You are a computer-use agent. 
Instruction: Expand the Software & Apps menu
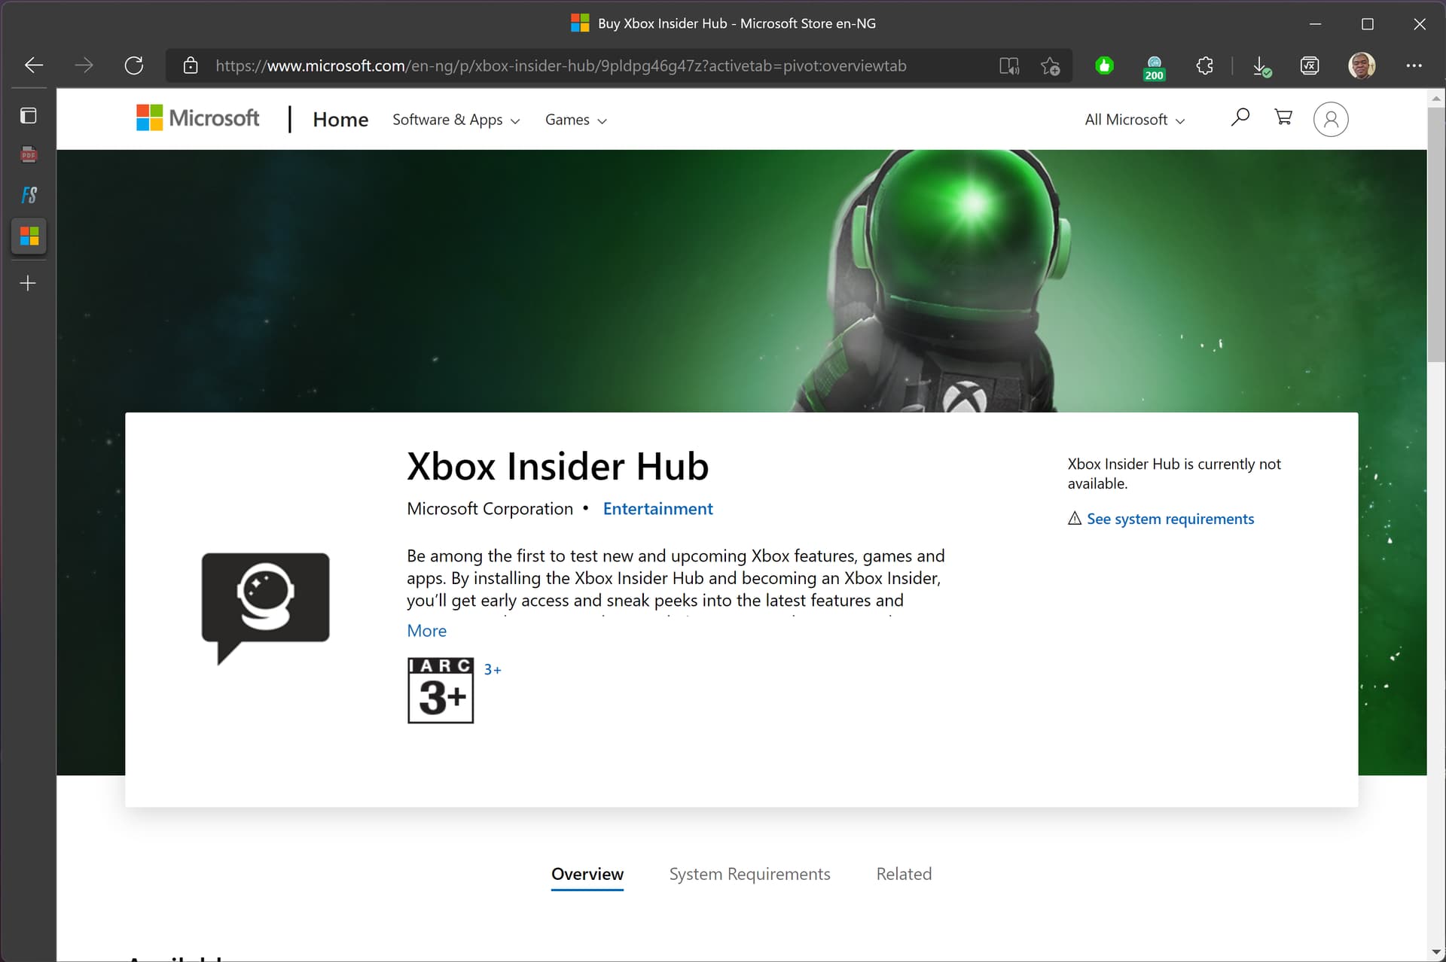(456, 120)
